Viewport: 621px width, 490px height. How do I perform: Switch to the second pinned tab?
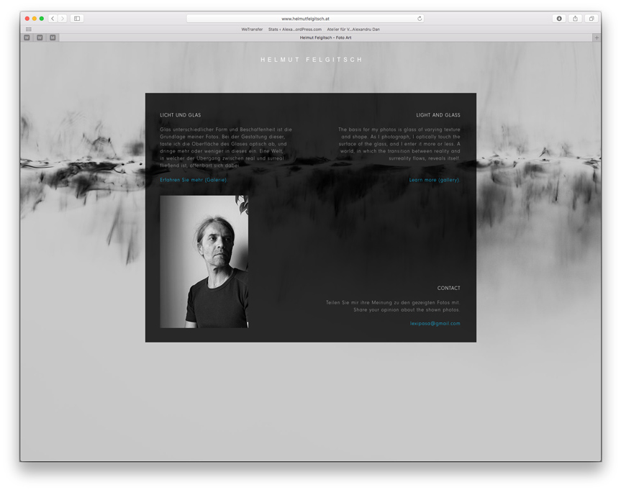pyautogui.click(x=40, y=37)
